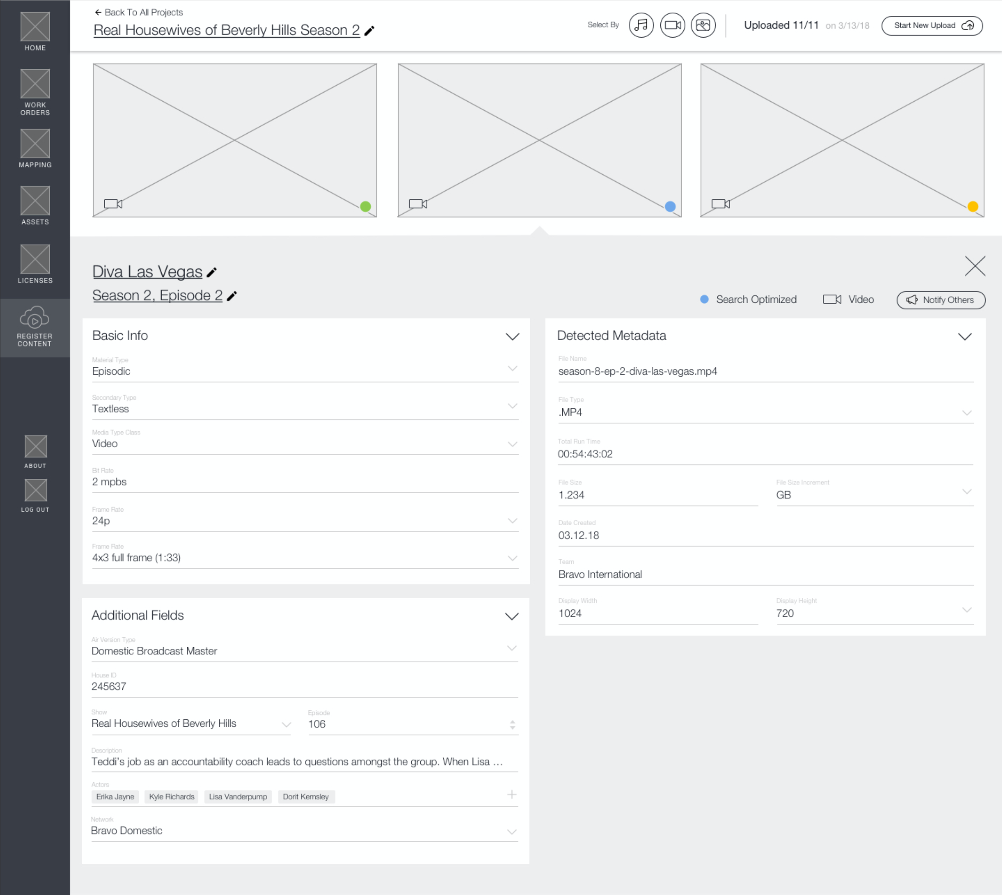Open Register Content in sidebar
This screenshot has height=895, width=1002.
[35, 327]
